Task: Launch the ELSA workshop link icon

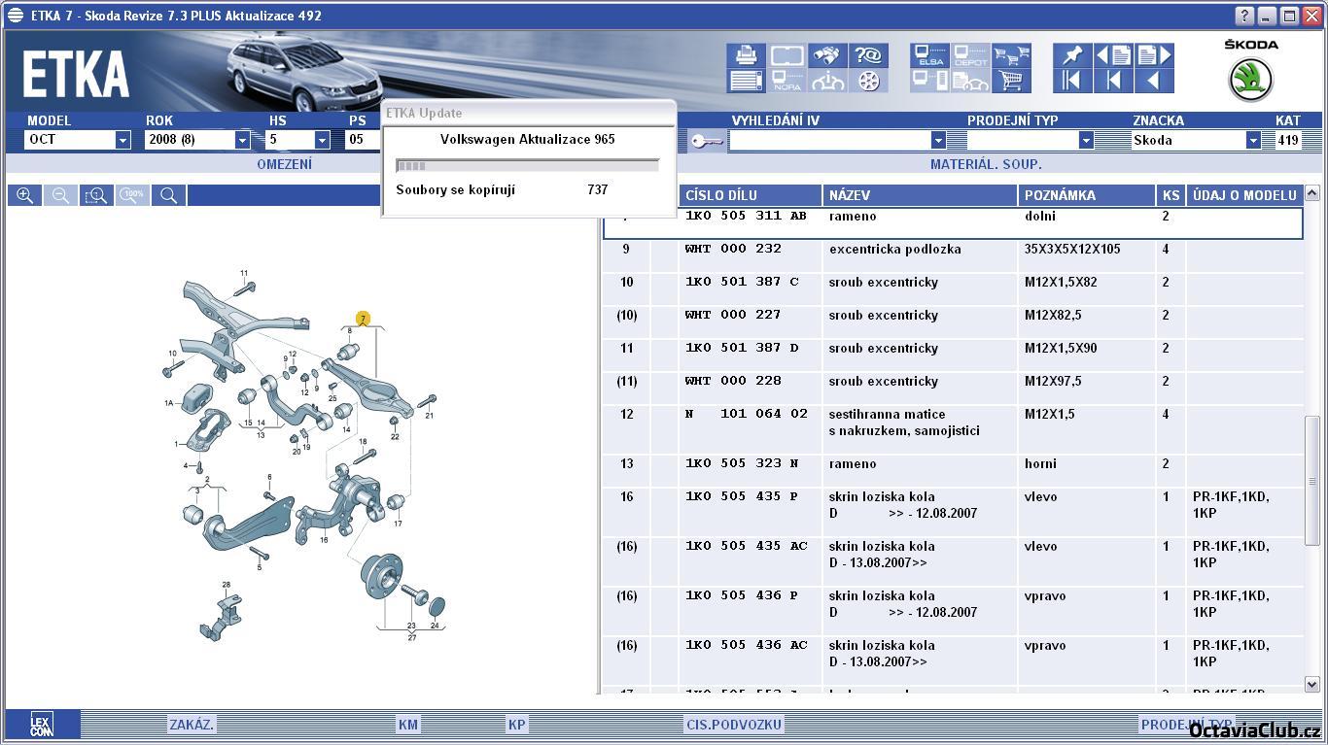Action: [929, 55]
